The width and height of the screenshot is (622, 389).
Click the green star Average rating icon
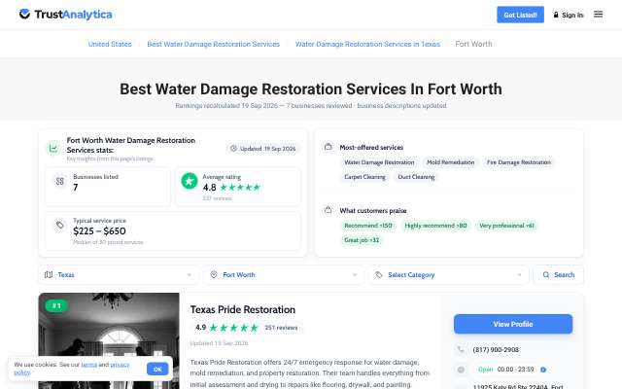click(190, 181)
